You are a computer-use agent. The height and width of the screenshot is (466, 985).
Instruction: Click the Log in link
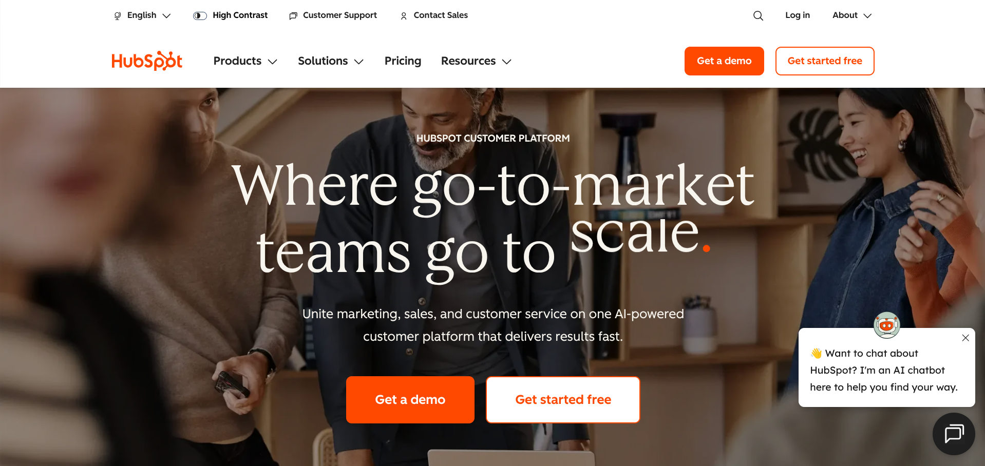[x=797, y=15]
